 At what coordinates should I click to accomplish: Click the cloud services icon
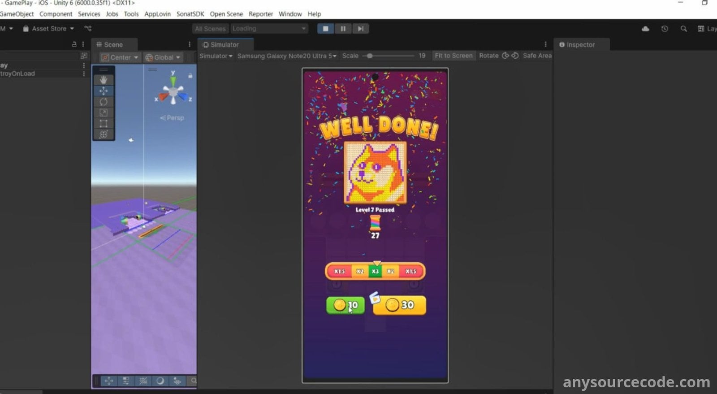[x=645, y=29]
